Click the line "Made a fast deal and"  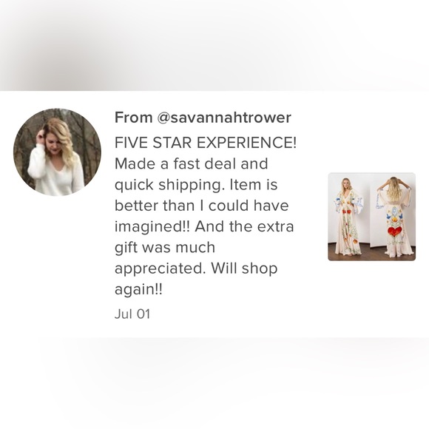pos(192,163)
